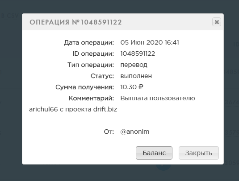Click the ruble currency symbol

(x=141, y=87)
